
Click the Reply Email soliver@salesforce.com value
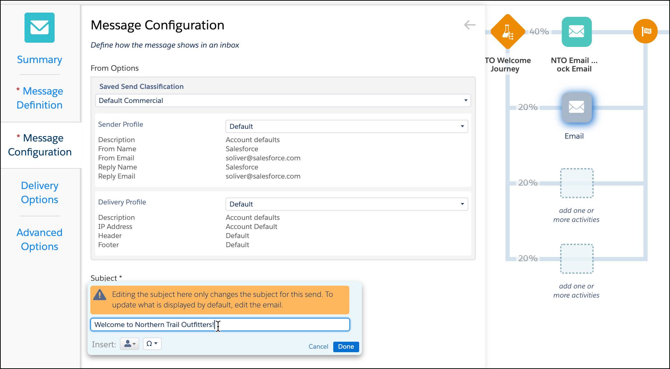(x=263, y=176)
